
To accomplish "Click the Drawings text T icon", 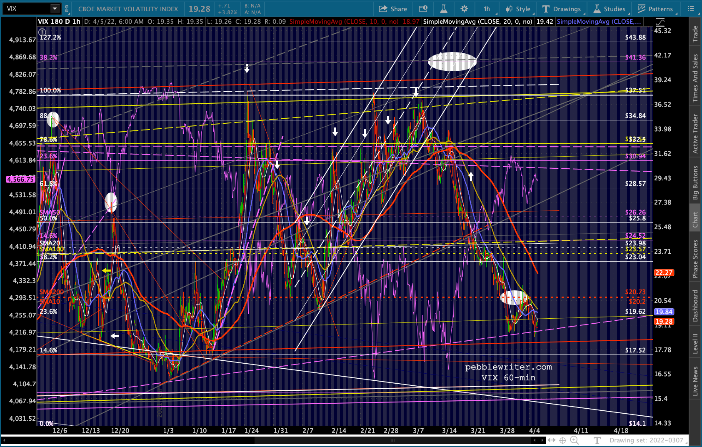I will pyautogui.click(x=546, y=9).
